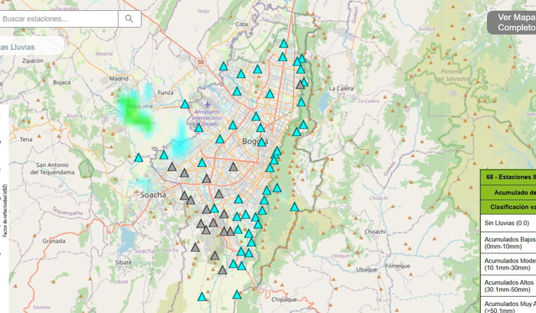Click the magnifier search icon
The height and width of the screenshot is (313, 536).
pyautogui.click(x=129, y=19)
